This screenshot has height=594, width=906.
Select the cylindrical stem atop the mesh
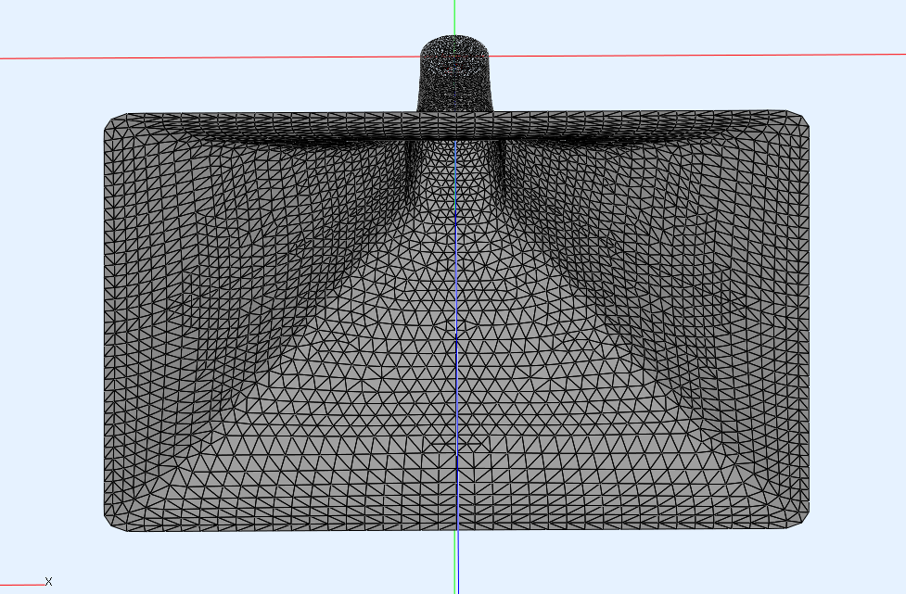[454, 74]
